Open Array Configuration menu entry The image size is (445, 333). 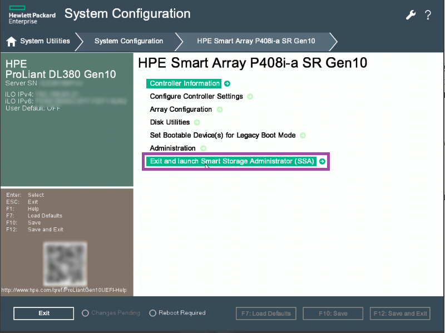[181, 110]
